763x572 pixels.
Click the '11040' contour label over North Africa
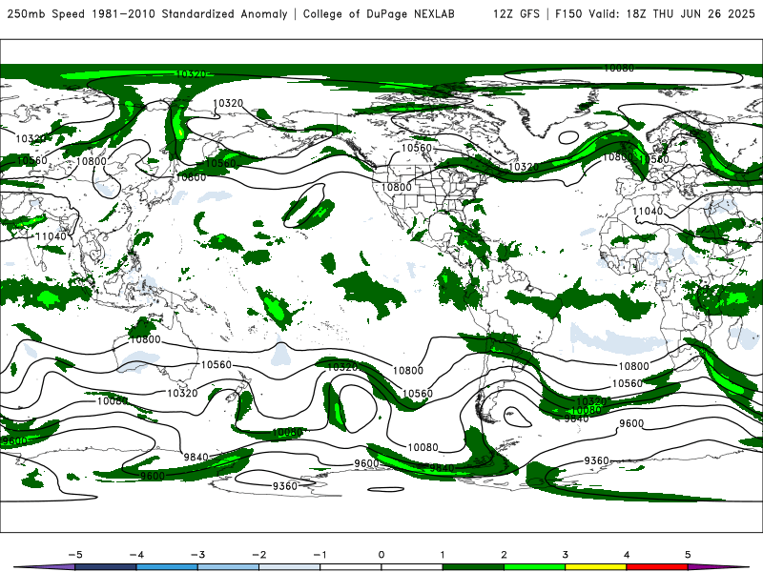(648, 211)
